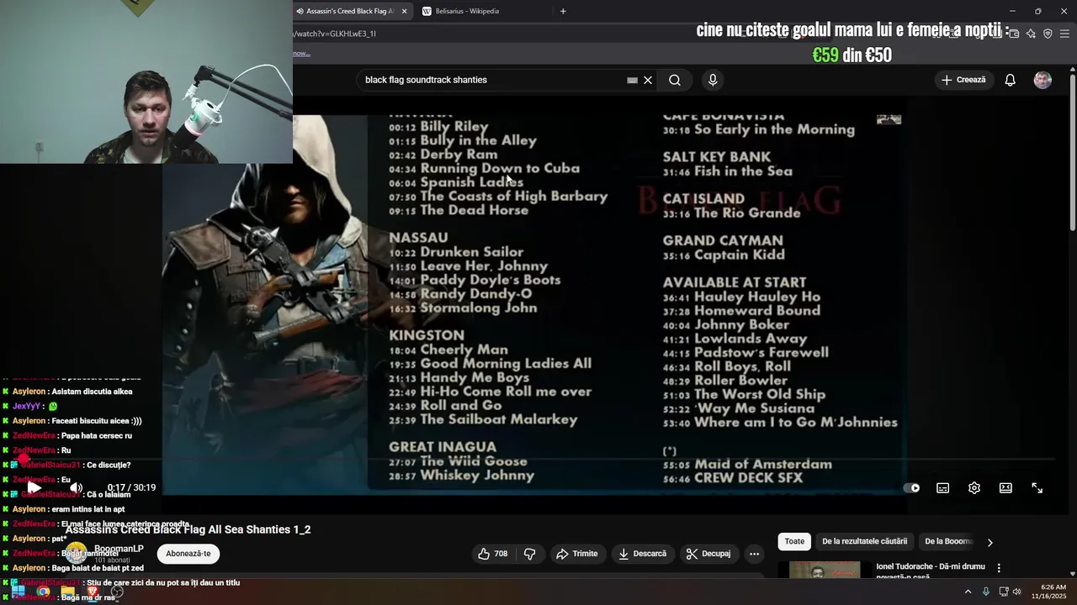1077x605 pixels.
Task: Mute the video volume speaker icon
Action: 76,488
